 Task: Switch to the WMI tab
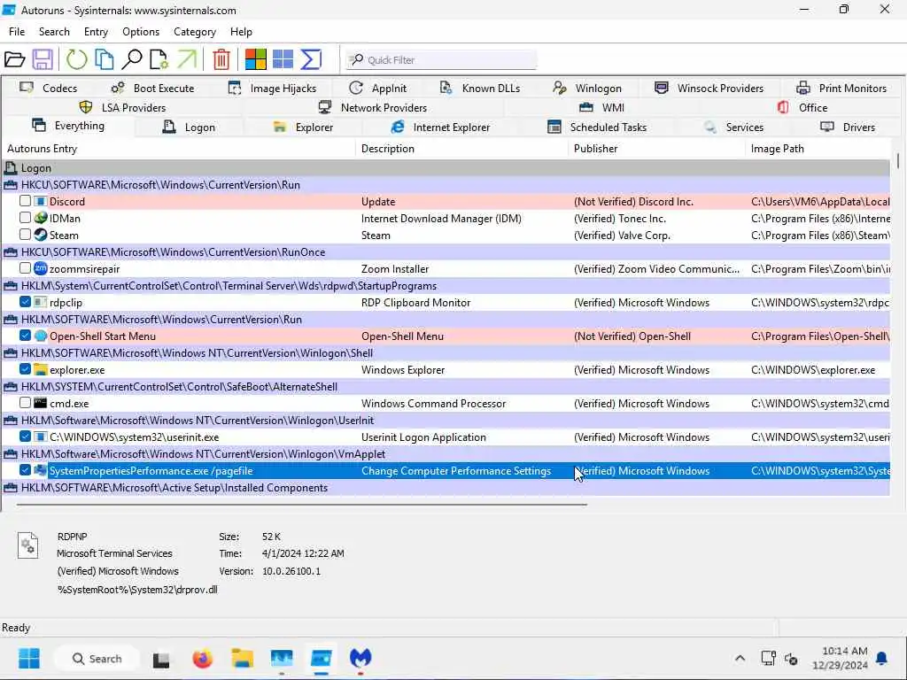[601, 107]
